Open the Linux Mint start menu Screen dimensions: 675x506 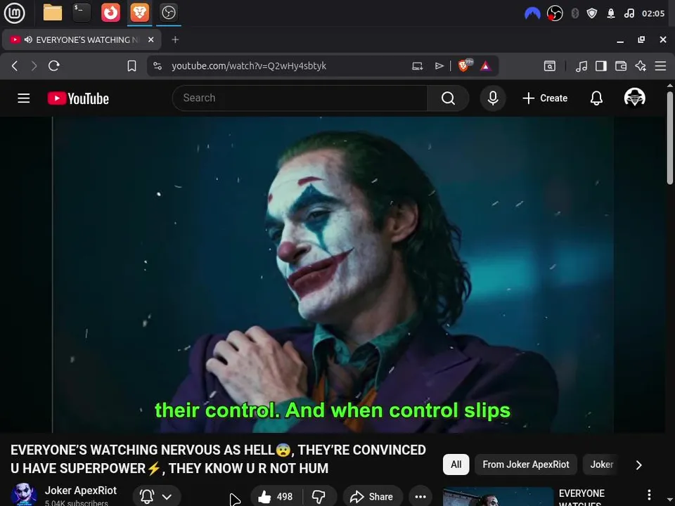[x=14, y=13]
